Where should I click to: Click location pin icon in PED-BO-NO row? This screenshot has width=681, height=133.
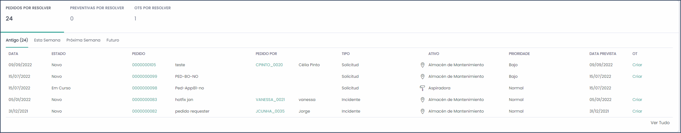[x=422, y=77]
